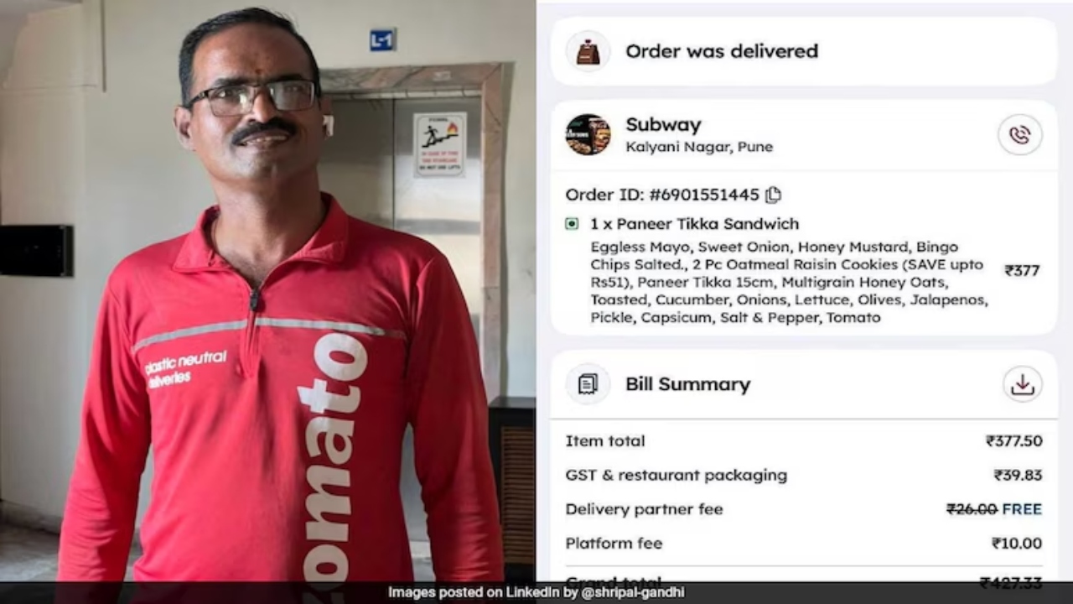The height and width of the screenshot is (604, 1073).
Task: Open the Subway restaurant name
Action: click(663, 125)
